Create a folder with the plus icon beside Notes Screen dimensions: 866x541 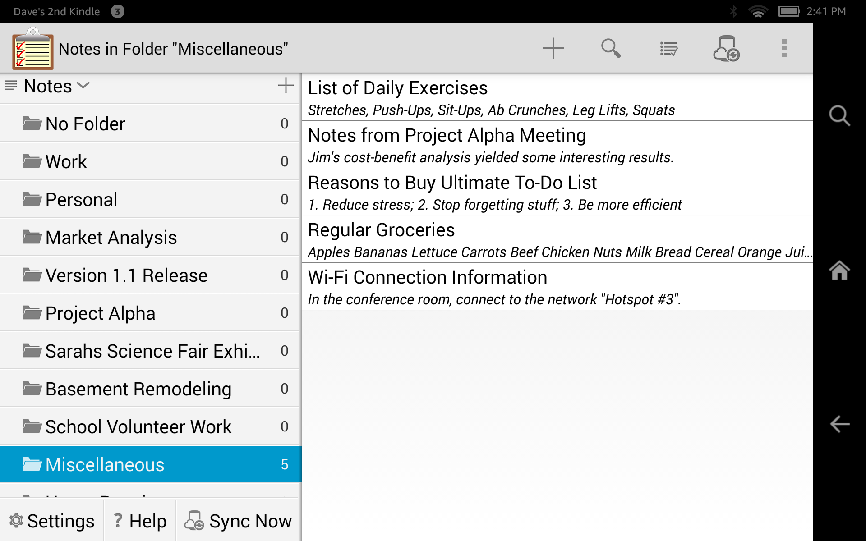click(286, 86)
